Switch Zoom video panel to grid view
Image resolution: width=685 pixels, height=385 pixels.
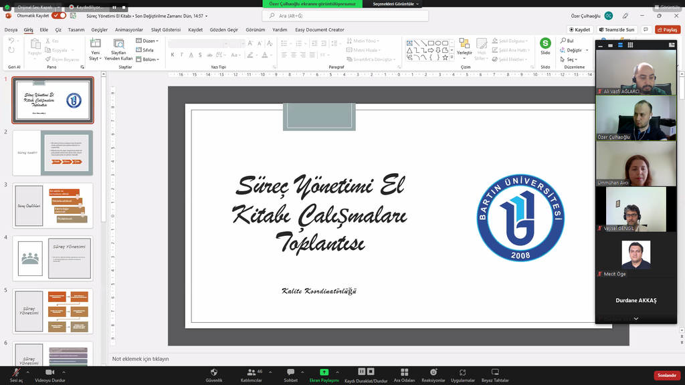point(630,45)
